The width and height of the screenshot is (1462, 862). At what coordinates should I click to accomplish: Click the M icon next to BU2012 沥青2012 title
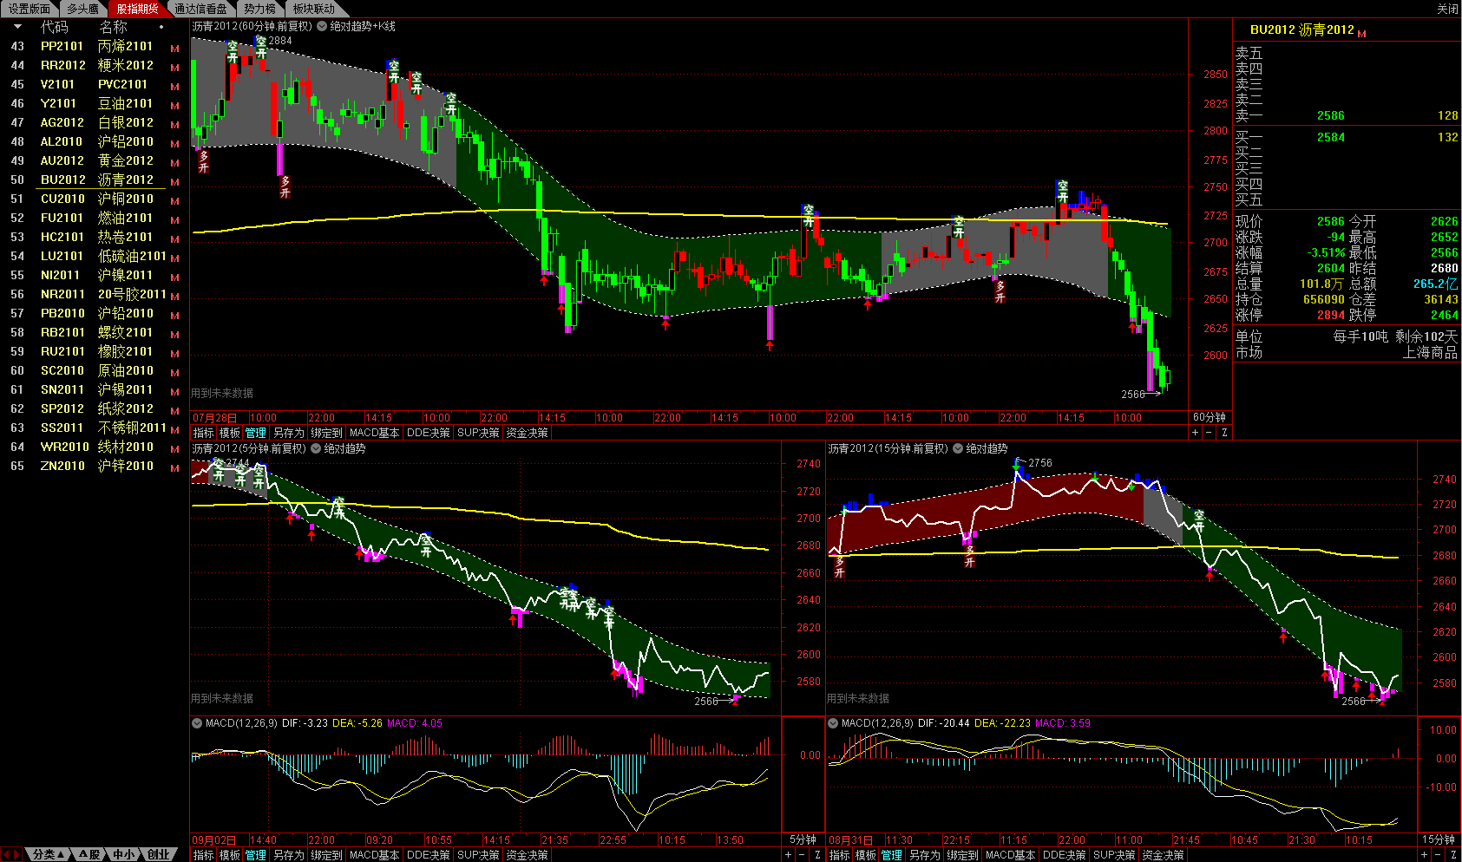tap(1361, 34)
